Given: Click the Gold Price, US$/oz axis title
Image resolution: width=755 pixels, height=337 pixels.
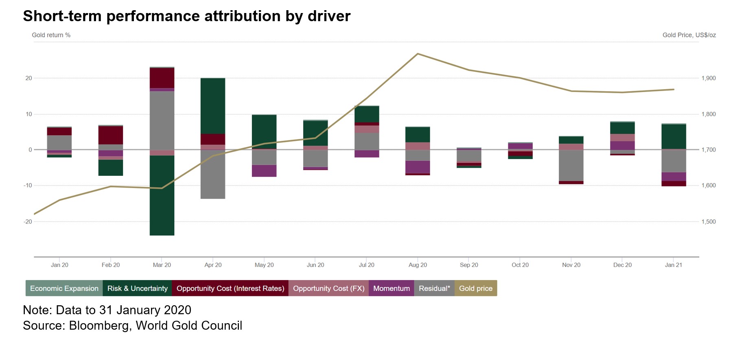Looking at the screenshot, I should click(689, 35).
